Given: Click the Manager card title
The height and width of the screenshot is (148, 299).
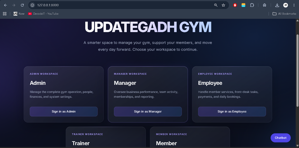Looking at the screenshot, I should click(x=125, y=83).
